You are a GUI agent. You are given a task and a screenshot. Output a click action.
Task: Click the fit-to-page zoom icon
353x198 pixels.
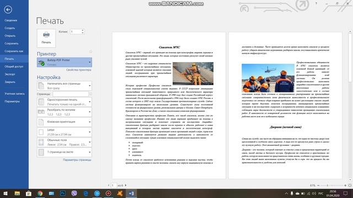350,185
